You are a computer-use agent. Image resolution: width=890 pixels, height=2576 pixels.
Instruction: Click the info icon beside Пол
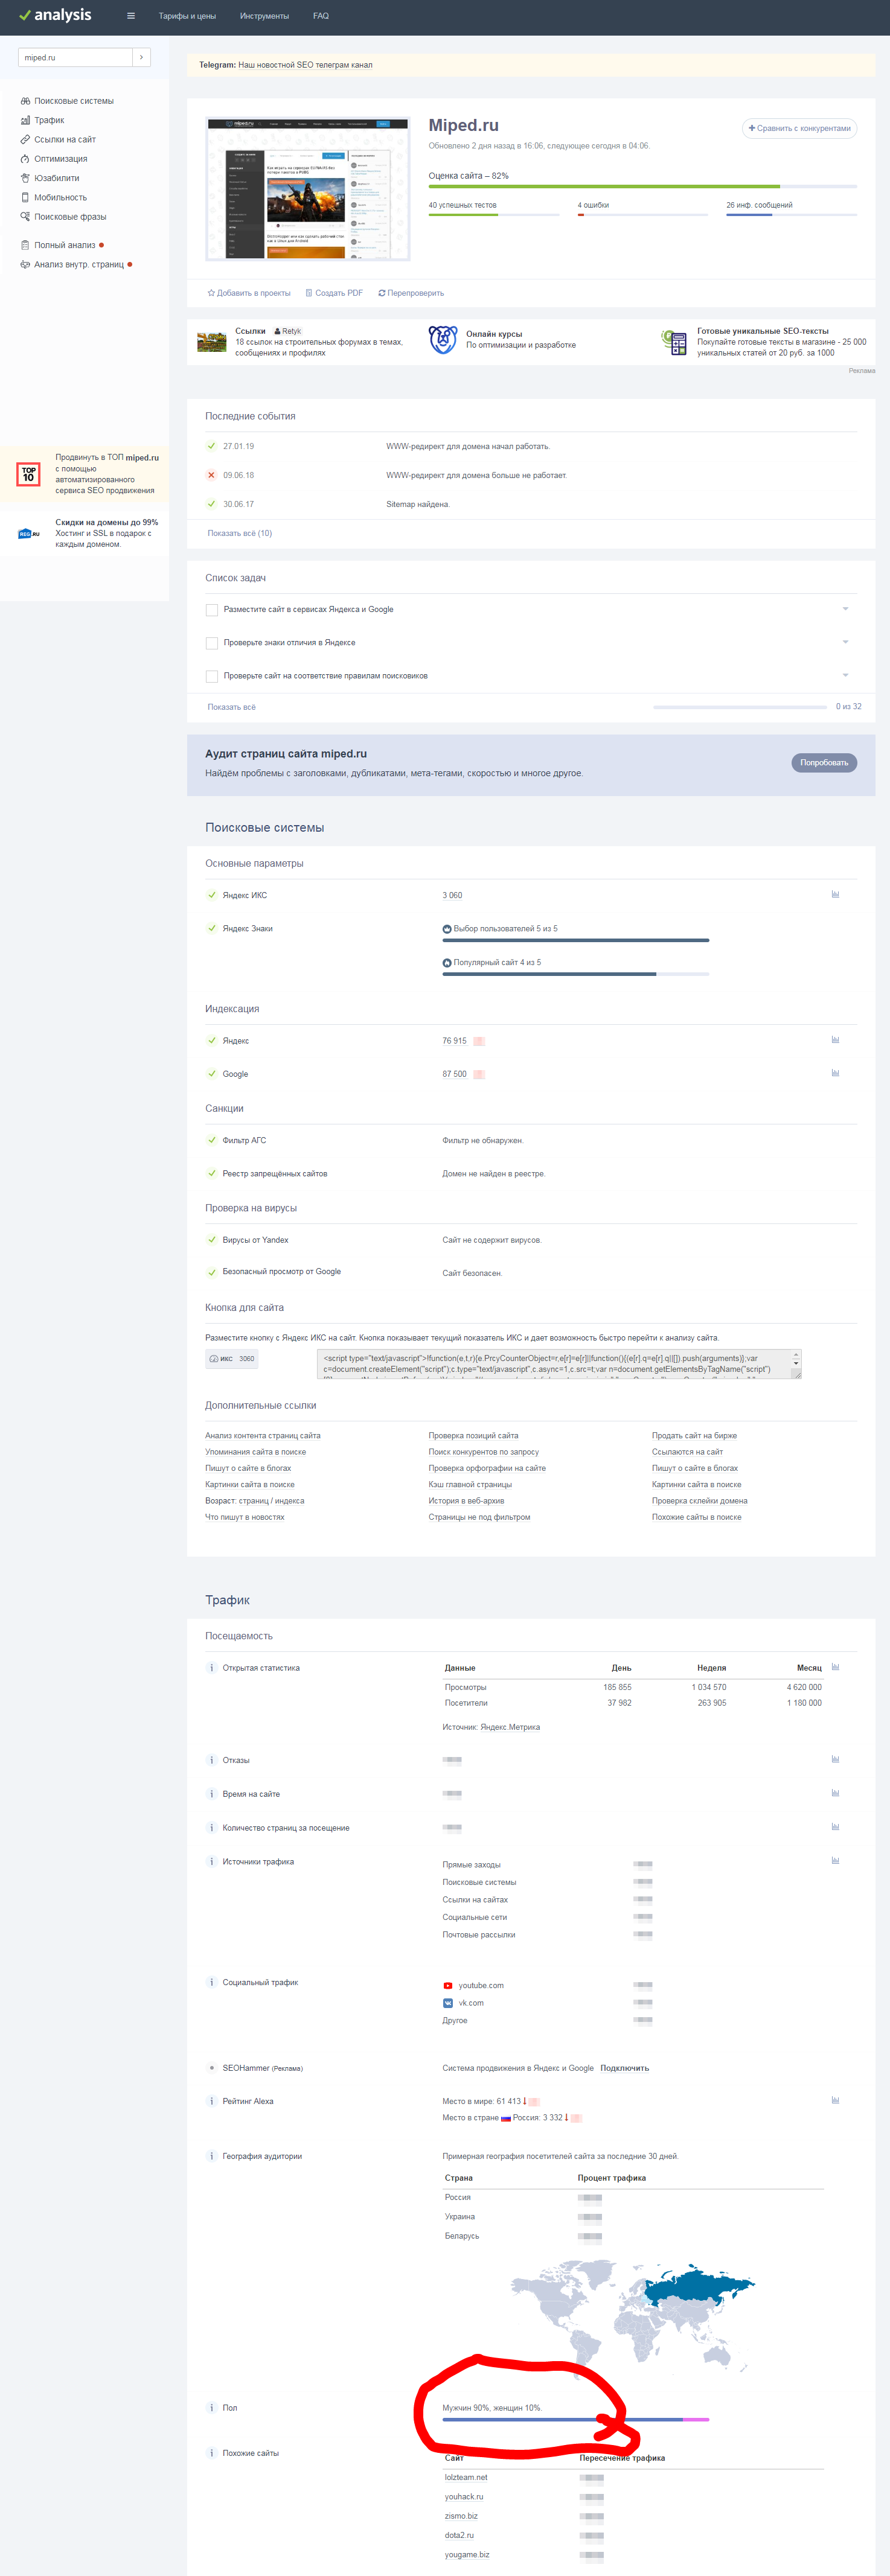point(211,2408)
